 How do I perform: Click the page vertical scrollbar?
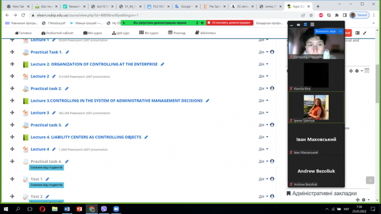coord(377,84)
